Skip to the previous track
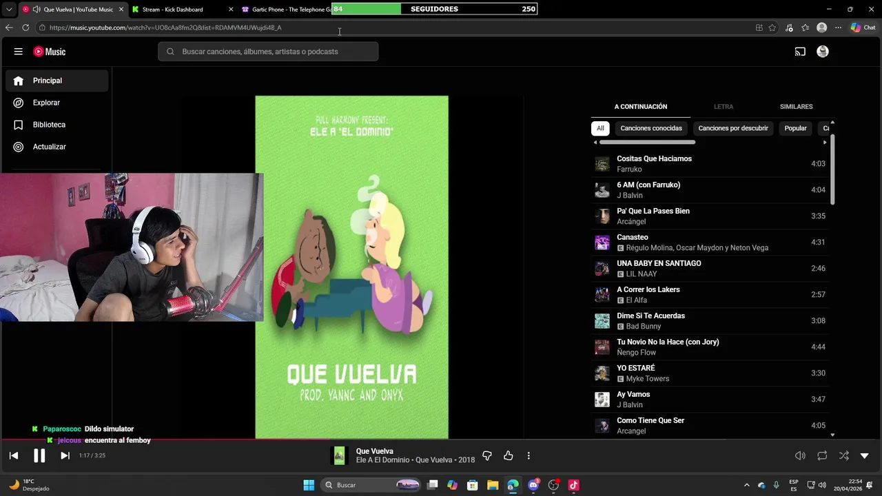Screen dimensions: 882x496 pos(14,455)
